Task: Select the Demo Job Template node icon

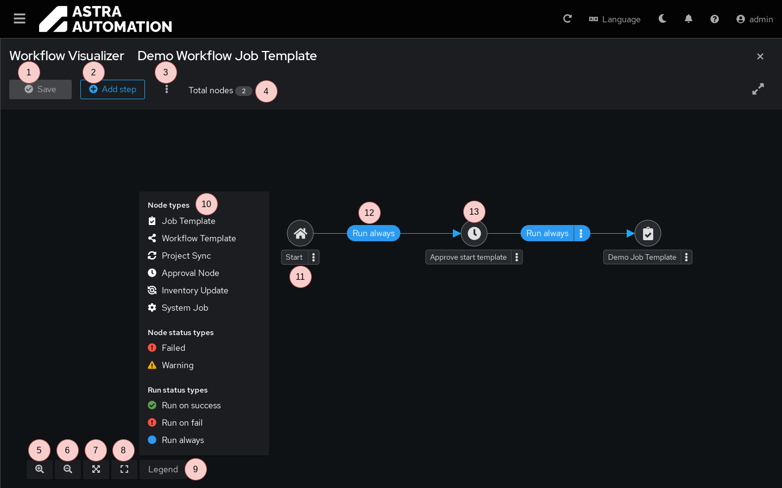Action: point(648,234)
